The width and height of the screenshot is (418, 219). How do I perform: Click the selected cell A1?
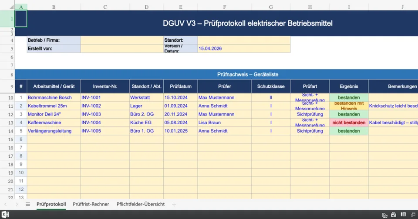click(21, 19)
